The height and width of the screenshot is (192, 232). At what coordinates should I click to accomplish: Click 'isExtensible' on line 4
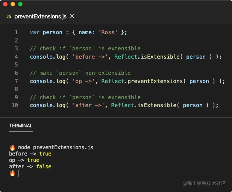160,57
